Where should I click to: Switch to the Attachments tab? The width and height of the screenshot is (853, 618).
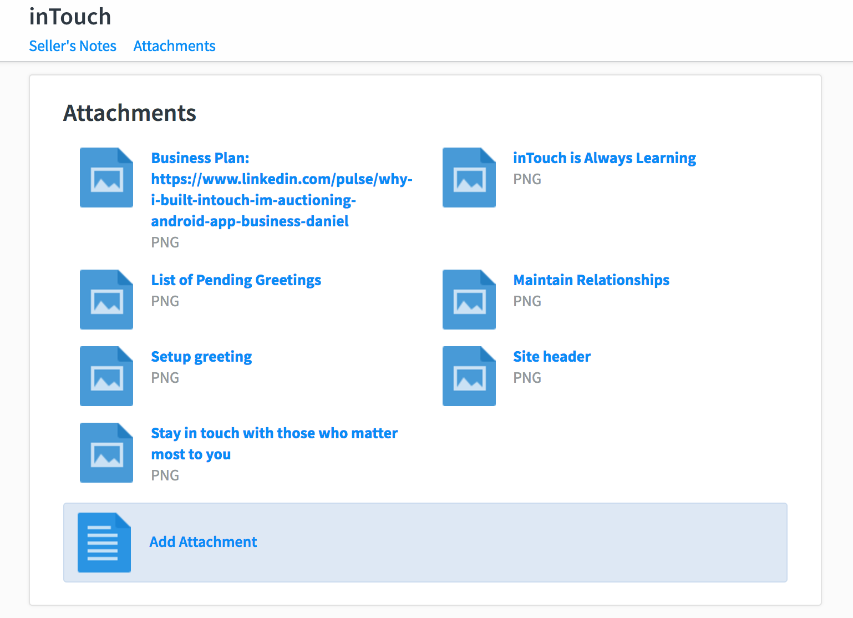174,46
